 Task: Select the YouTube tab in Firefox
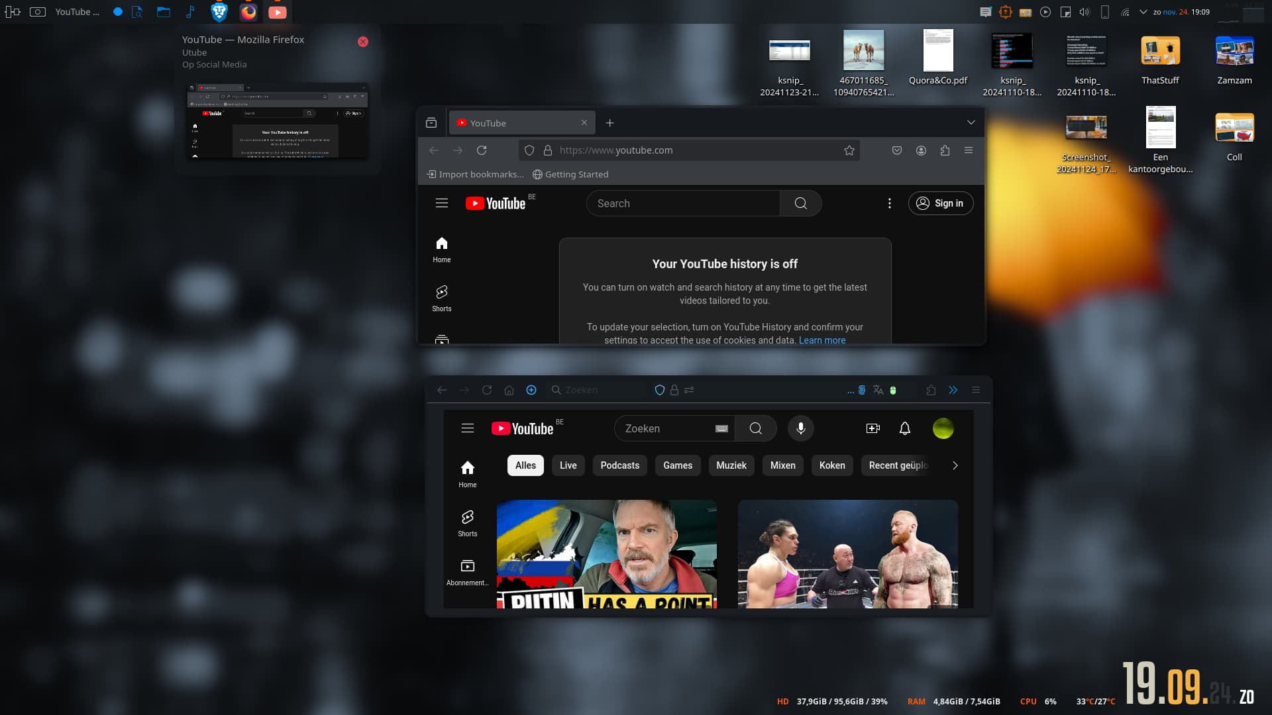click(x=522, y=123)
